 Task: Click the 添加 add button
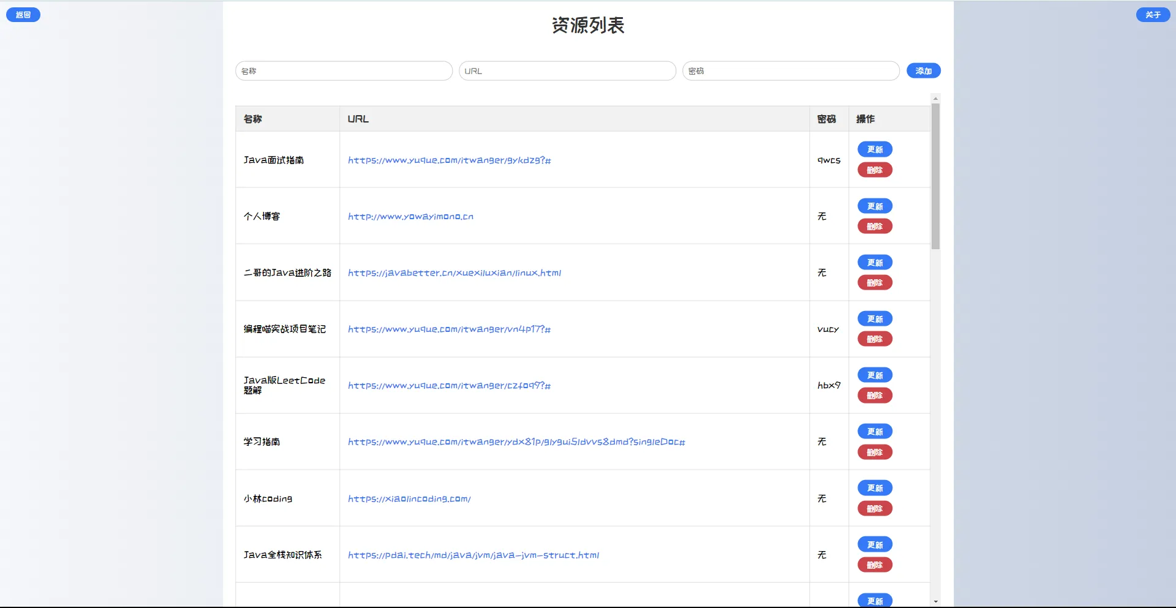[923, 71]
